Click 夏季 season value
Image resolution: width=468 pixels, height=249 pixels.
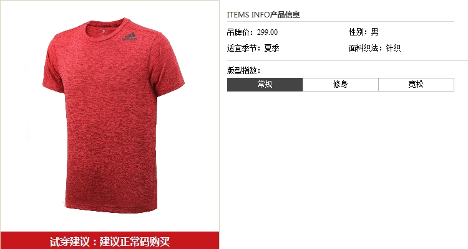pos(271,48)
